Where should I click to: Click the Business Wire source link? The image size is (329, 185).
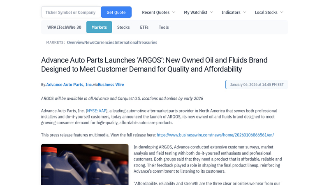point(111,85)
